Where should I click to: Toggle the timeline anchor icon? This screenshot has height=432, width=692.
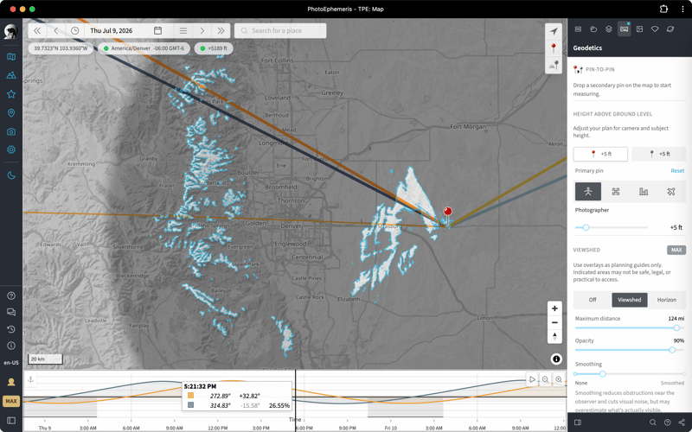(x=31, y=379)
